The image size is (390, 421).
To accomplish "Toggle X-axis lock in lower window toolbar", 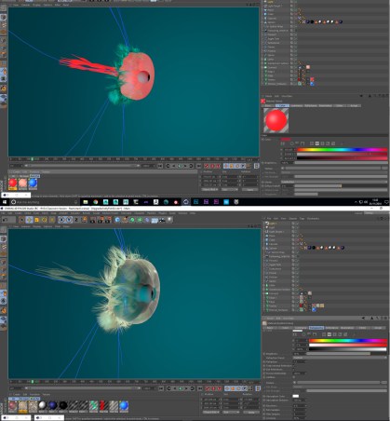I will [61, 220].
